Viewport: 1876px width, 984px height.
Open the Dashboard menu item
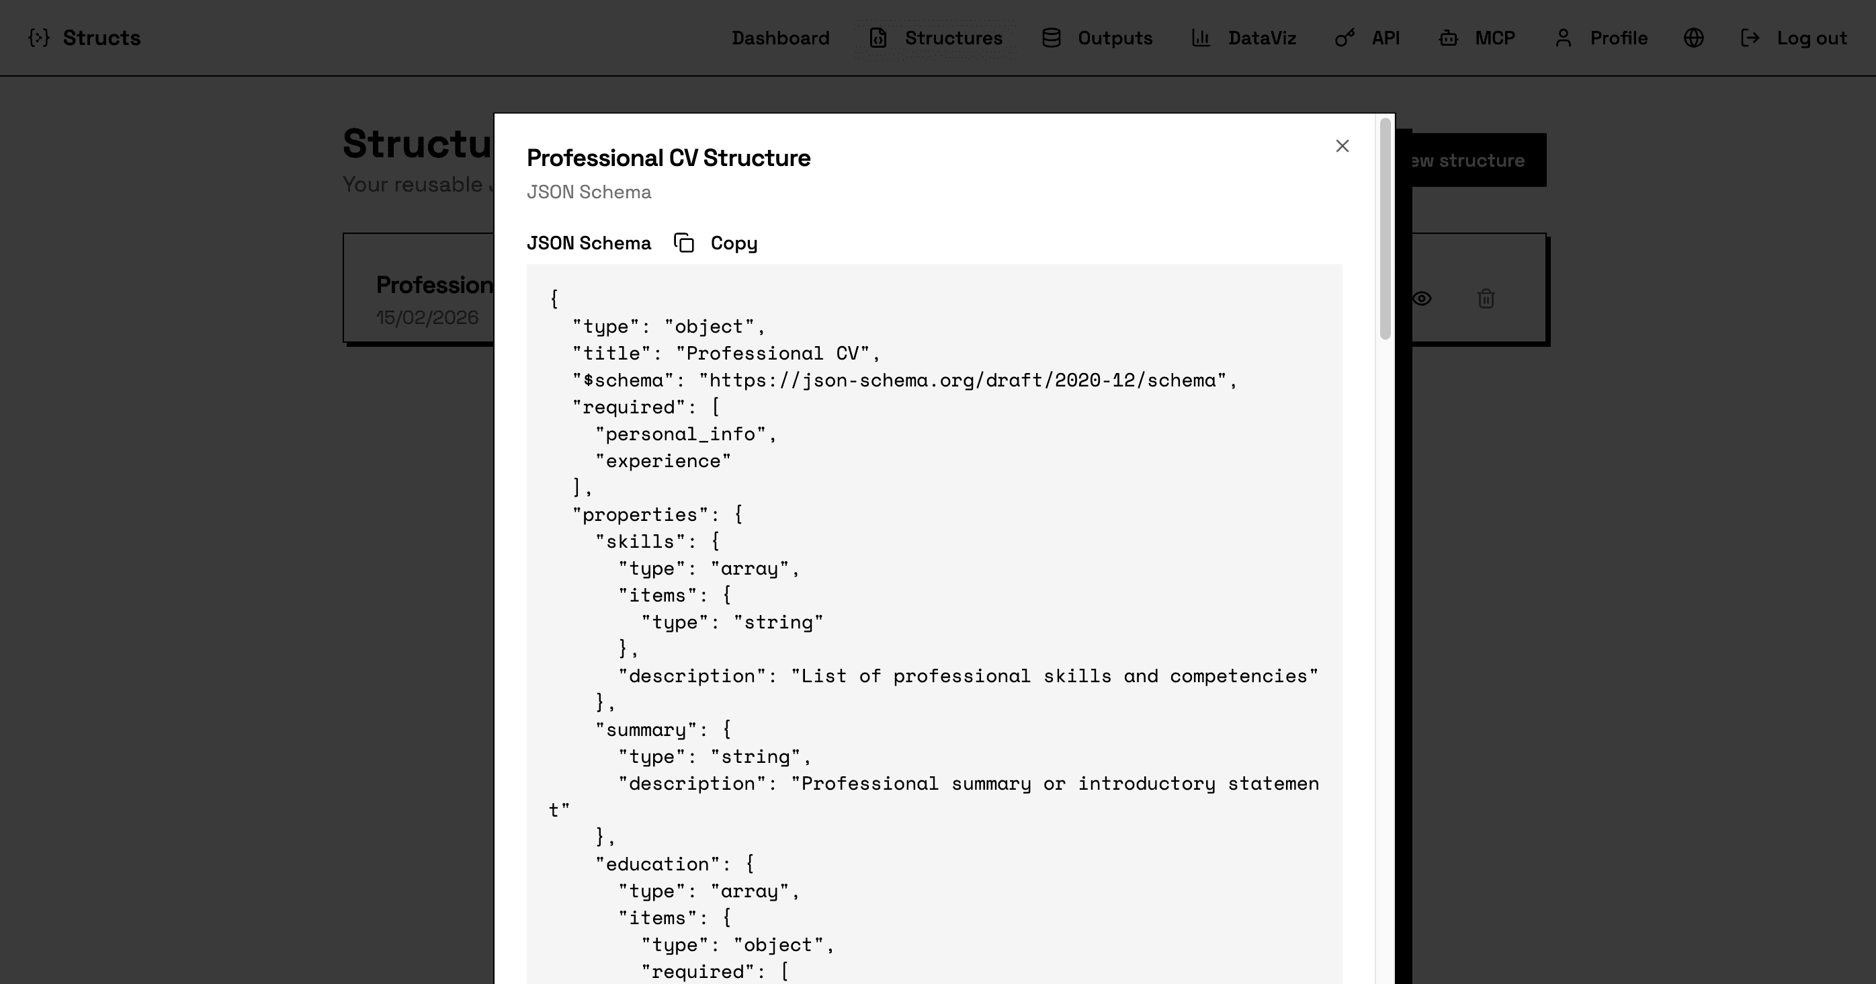click(780, 38)
